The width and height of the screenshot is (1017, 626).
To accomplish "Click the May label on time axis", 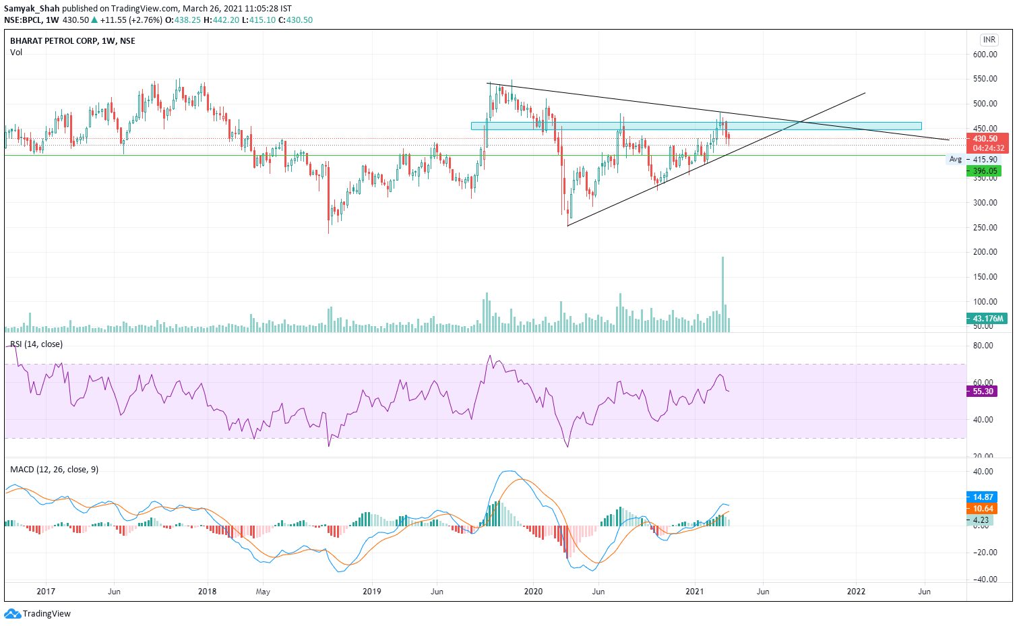I will pyautogui.click(x=263, y=592).
